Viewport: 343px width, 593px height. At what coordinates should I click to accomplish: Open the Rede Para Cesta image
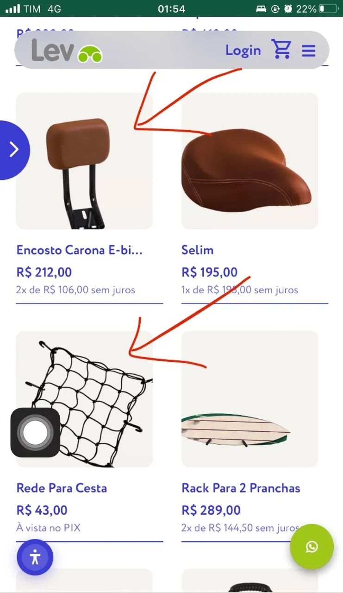tap(84, 399)
